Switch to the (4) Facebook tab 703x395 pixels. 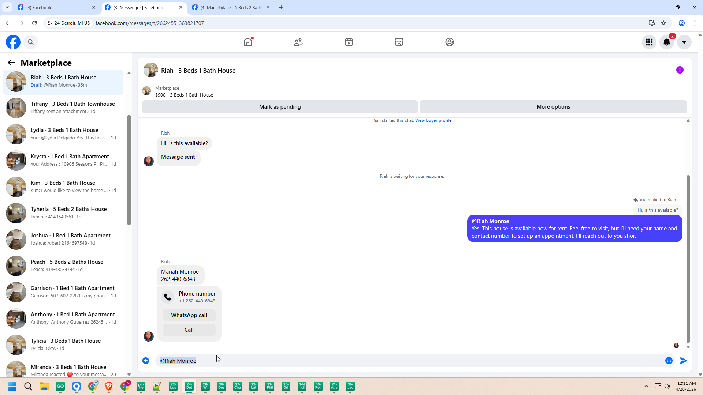click(x=57, y=7)
